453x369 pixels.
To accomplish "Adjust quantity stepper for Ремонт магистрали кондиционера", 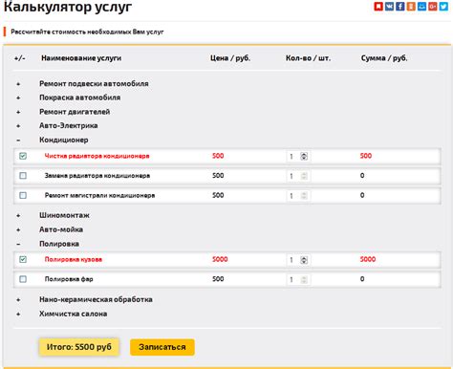I will 304,196.
